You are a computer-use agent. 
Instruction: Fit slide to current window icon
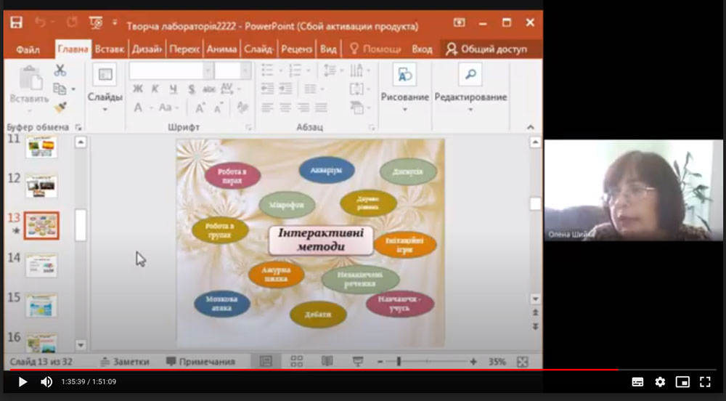point(522,362)
